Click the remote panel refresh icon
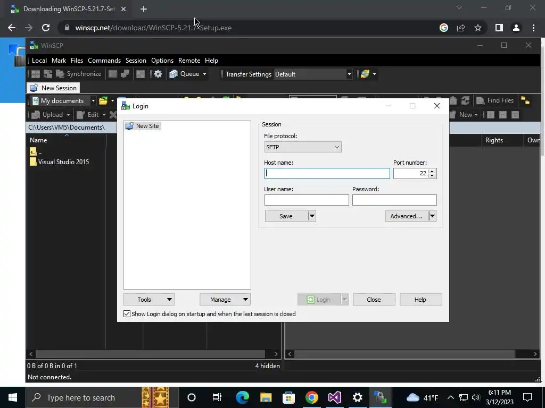 point(465,100)
